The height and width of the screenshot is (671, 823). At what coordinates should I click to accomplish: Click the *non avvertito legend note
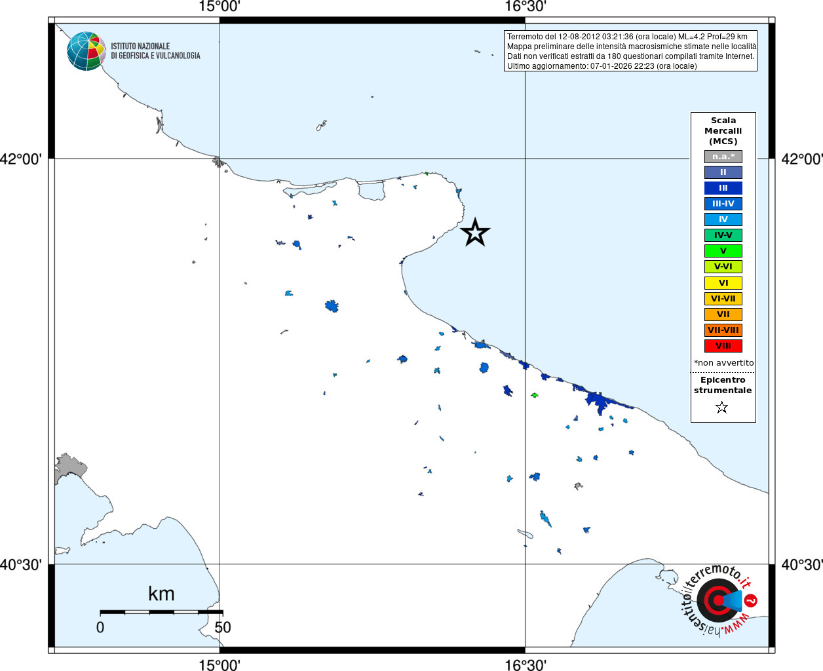[723, 363]
